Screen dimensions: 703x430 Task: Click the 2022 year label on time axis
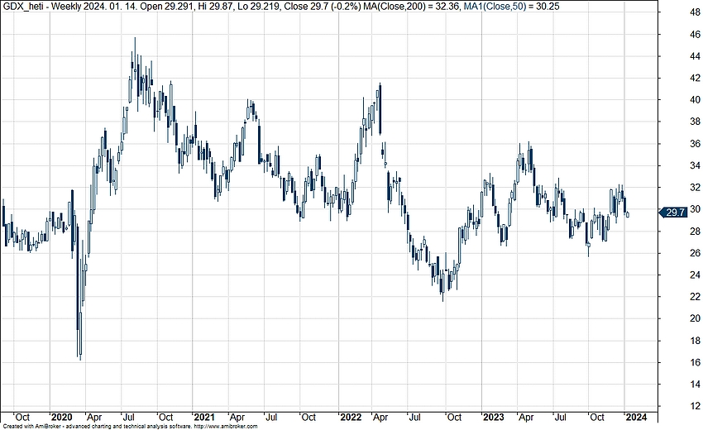point(351,417)
